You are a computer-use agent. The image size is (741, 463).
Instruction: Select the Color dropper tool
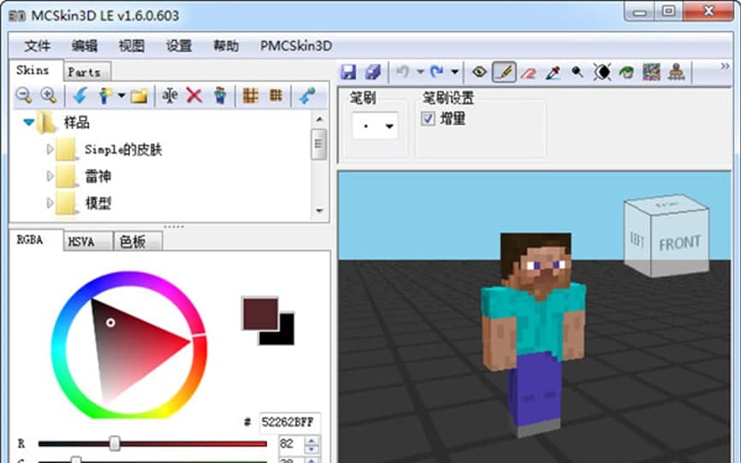click(553, 73)
